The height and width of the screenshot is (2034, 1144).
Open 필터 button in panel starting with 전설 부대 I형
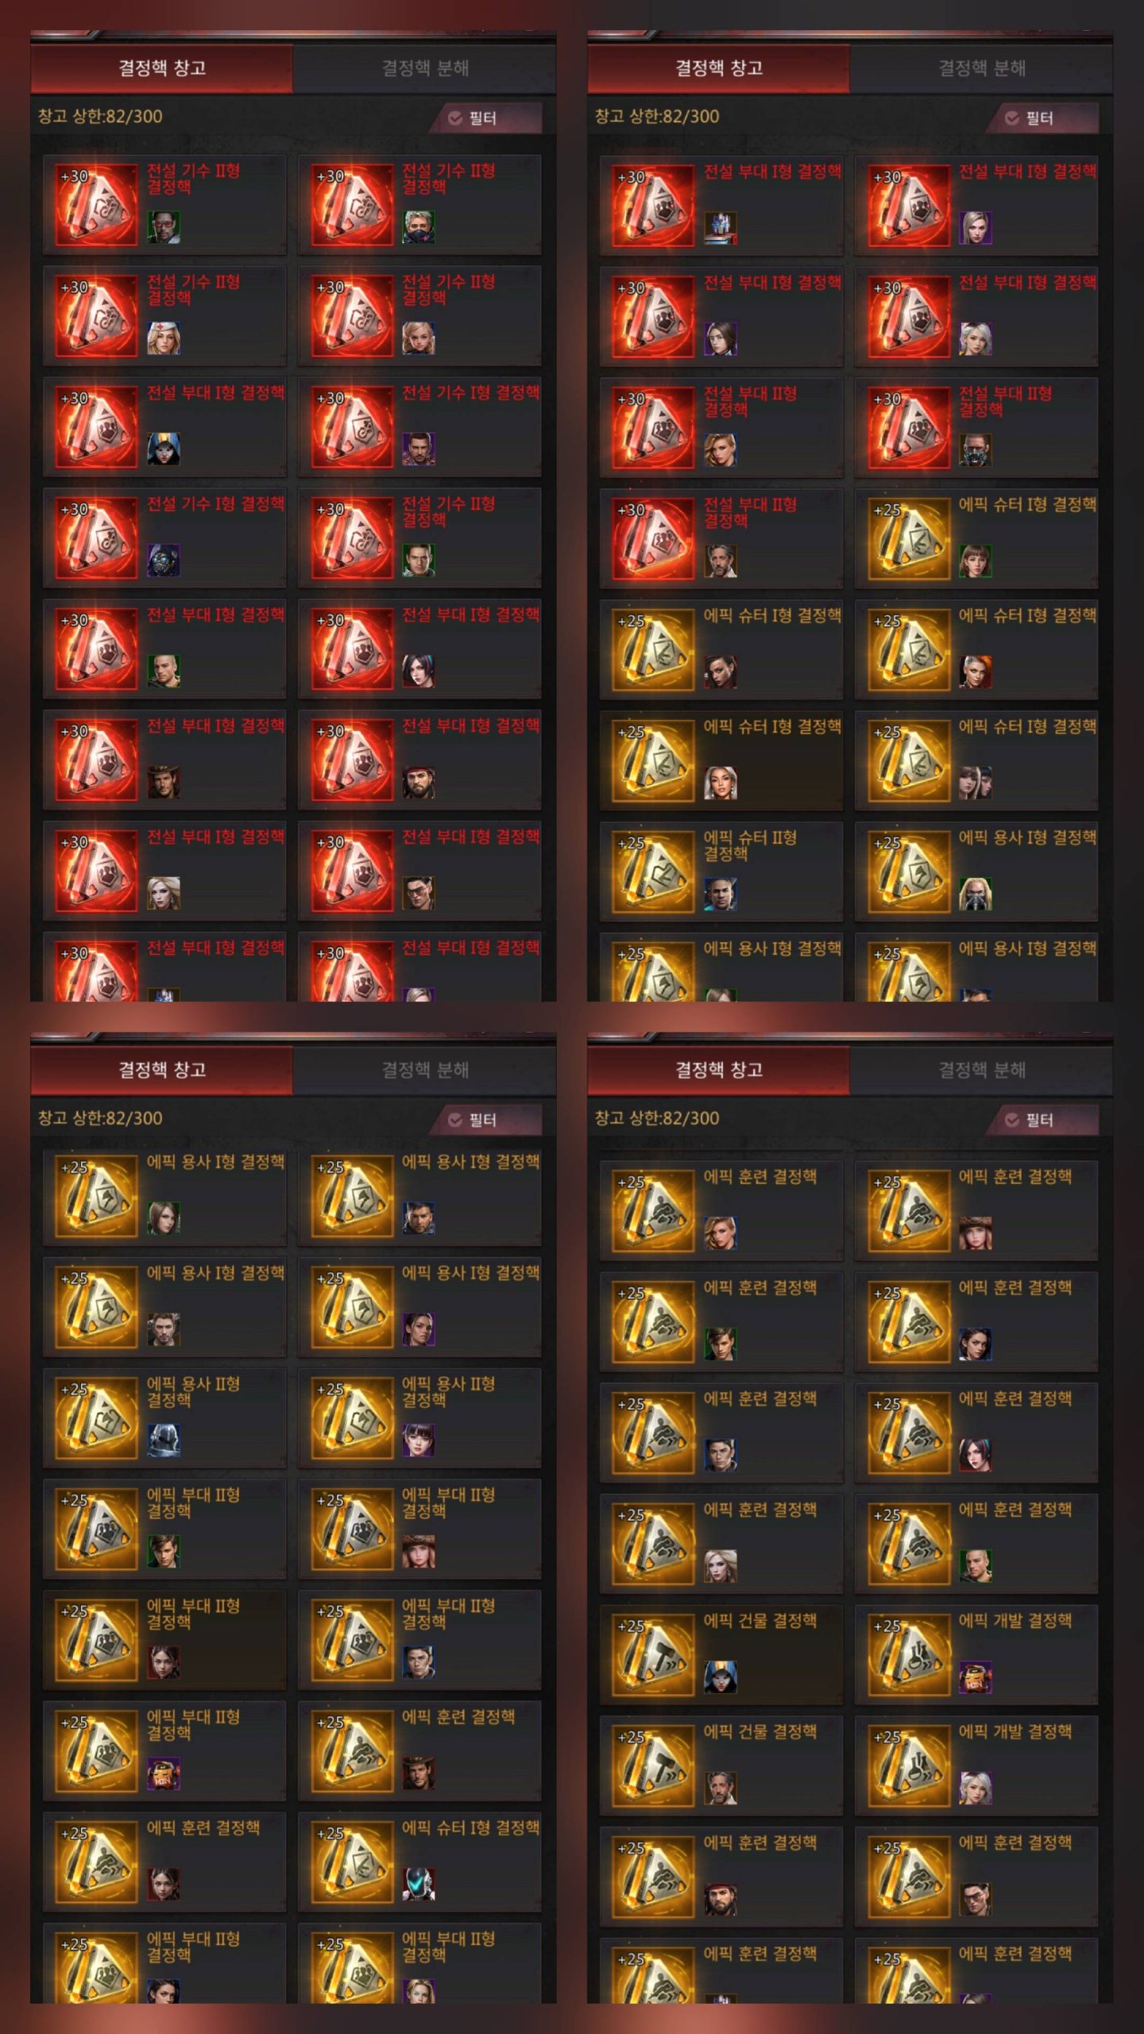(x=1042, y=118)
